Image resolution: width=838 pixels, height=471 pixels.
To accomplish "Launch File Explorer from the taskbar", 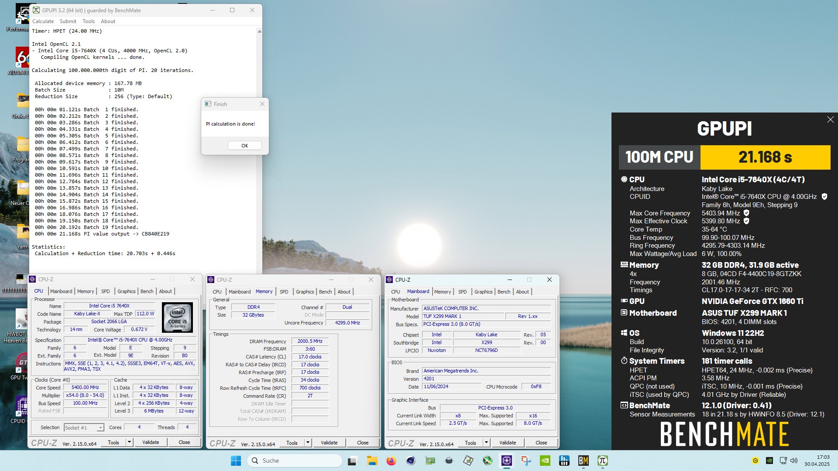I will (372, 461).
